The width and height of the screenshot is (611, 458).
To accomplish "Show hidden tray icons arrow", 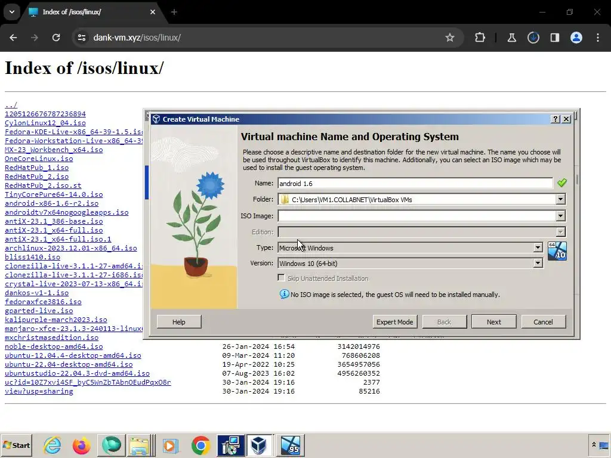I will pyautogui.click(x=594, y=445).
